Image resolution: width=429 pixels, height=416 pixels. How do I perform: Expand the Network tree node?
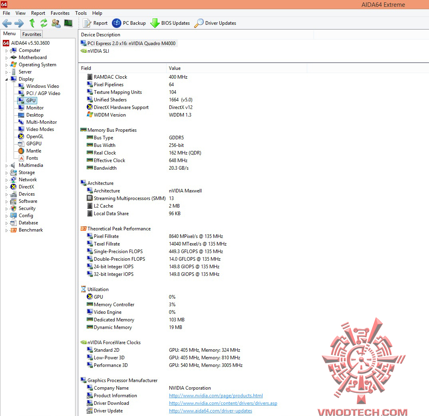point(6,180)
